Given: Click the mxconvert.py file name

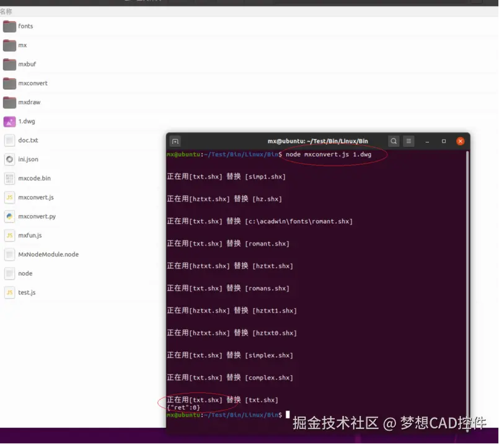Looking at the screenshot, I should (37, 216).
